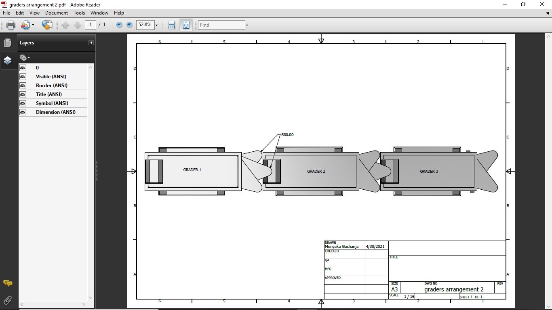Open the Comments panel icon
Image resolution: width=552 pixels, height=310 pixels.
coord(7,283)
